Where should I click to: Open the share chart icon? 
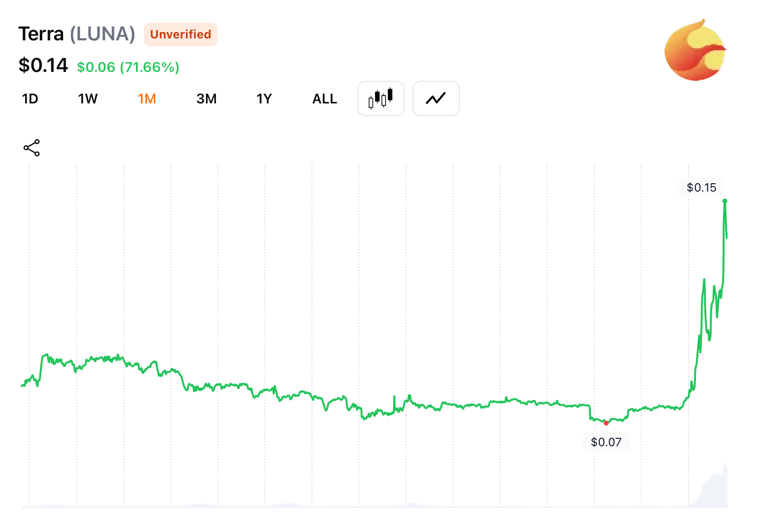pos(32,148)
